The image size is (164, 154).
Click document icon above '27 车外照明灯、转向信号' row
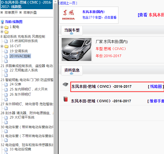pos(6,99)
